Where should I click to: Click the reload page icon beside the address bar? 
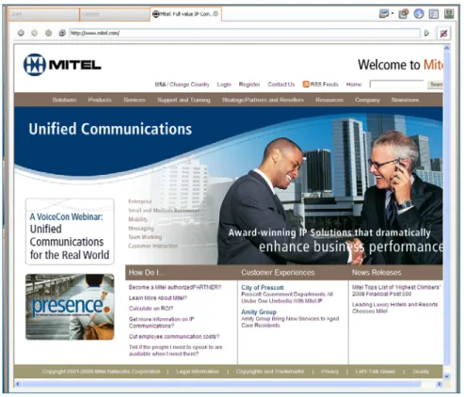62,33
